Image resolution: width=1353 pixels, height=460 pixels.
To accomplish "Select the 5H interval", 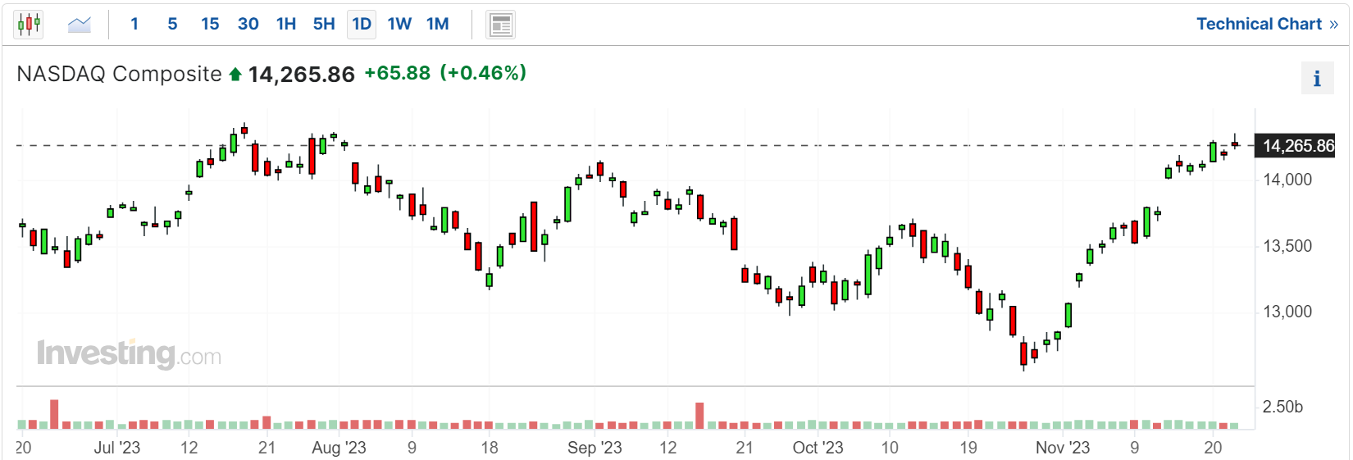I will 324,24.
